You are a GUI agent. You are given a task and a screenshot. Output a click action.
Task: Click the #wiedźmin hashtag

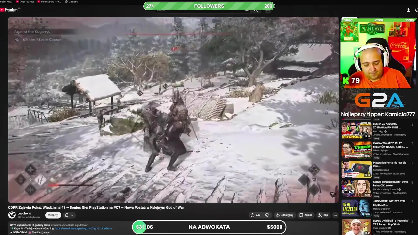point(69,225)
